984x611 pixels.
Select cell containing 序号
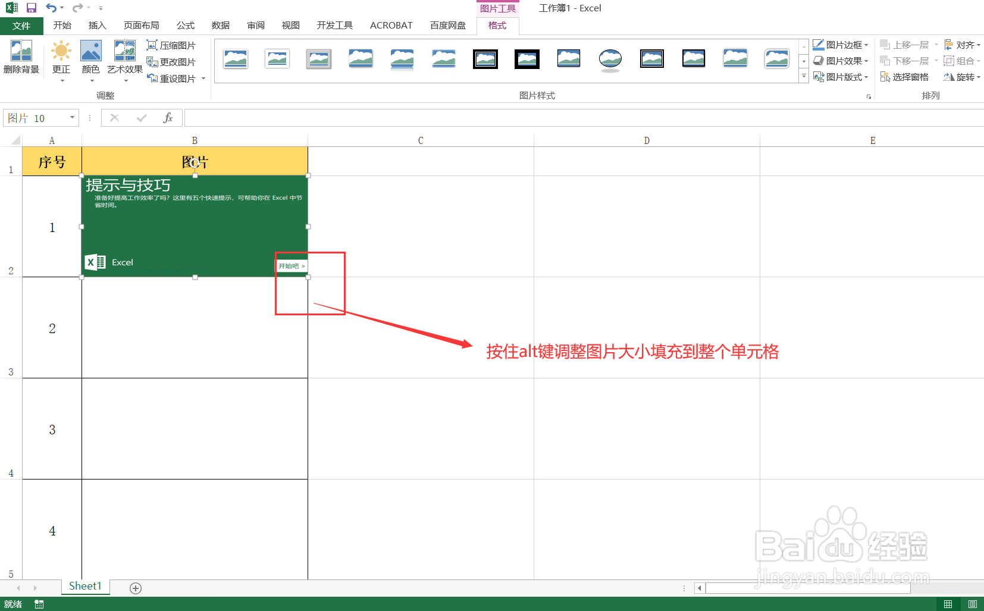(x=52, y=162)
